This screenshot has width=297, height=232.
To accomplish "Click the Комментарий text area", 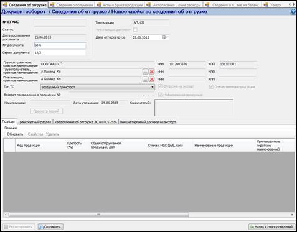I will tap(194, 108).
